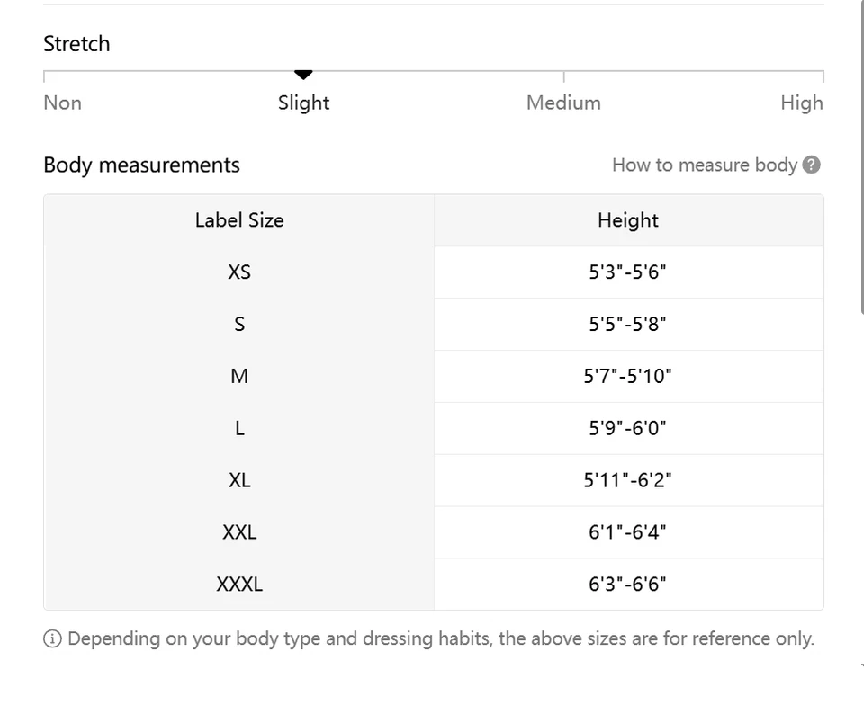This screenshot has width=864, height=705.
Task: Click the 6'3"-6'6" height value
Action: [x=628, y=585]
